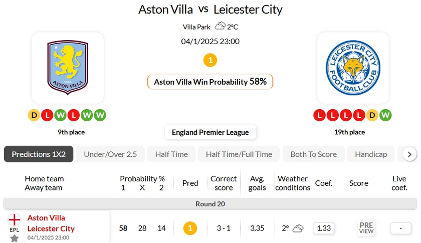Image resolution: width=421 pixels, height=243 pixels.
Task: Switch to the Both To Score tab
Action: point(314,154)
